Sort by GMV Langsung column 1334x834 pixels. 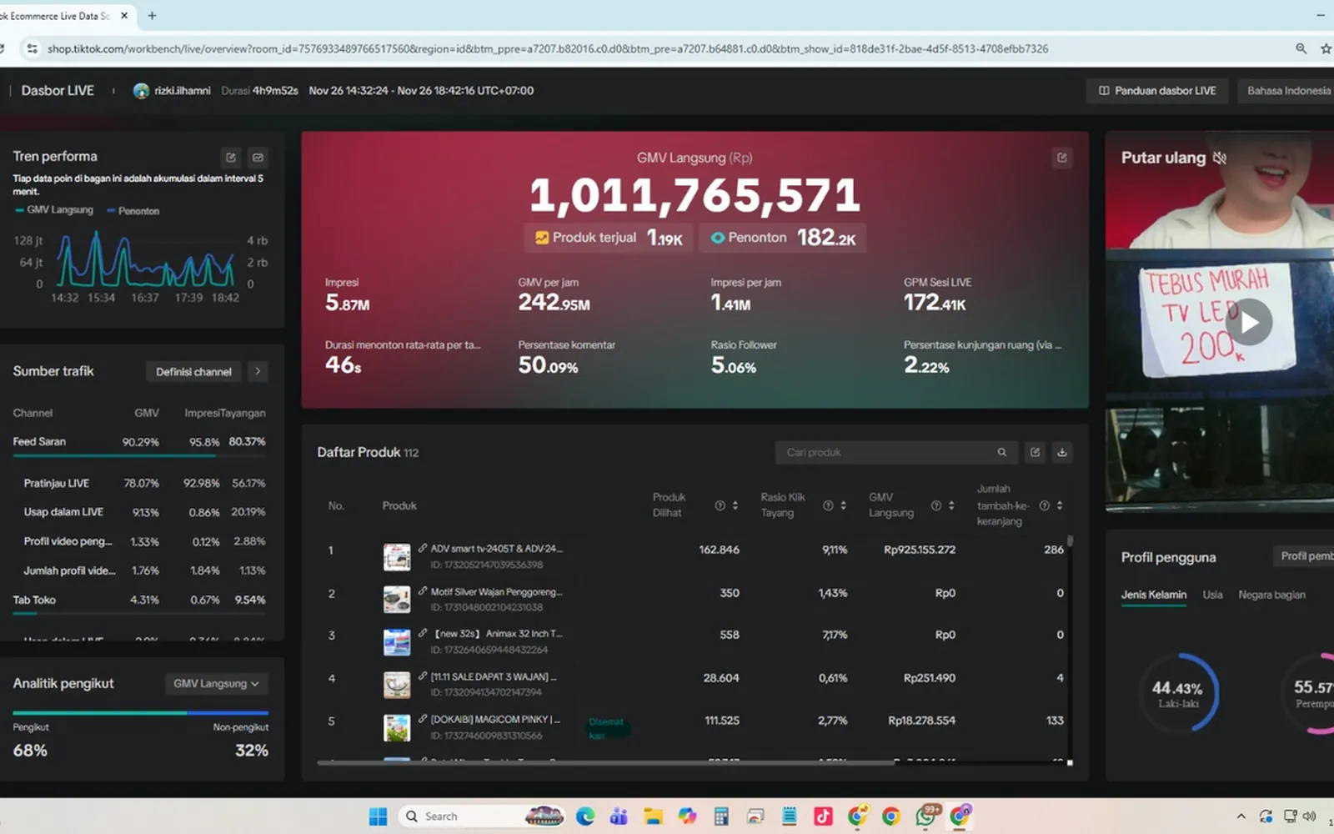pyautogui.click(x=951, y=505)
